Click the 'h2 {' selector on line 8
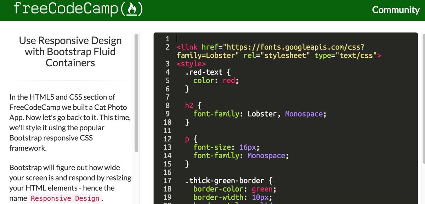Image resolution: width=425 pixels, height=204 pixels. [x=193, y=106]
